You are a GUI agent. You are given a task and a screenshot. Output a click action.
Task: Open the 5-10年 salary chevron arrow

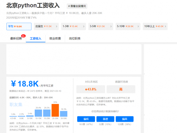pyautogui.click(x=138, y=26)
